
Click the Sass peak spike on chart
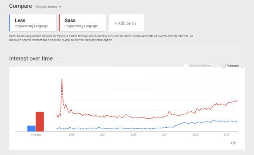(62, 79)
